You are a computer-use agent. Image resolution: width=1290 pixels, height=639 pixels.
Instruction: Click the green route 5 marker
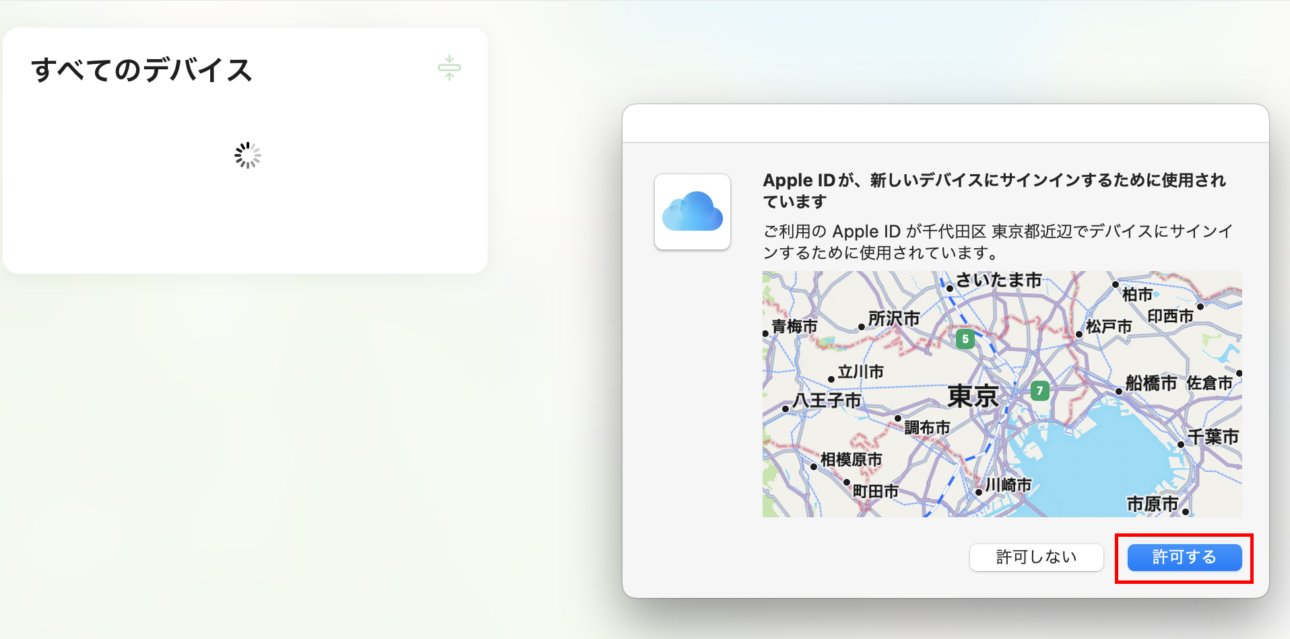(965, 338)
